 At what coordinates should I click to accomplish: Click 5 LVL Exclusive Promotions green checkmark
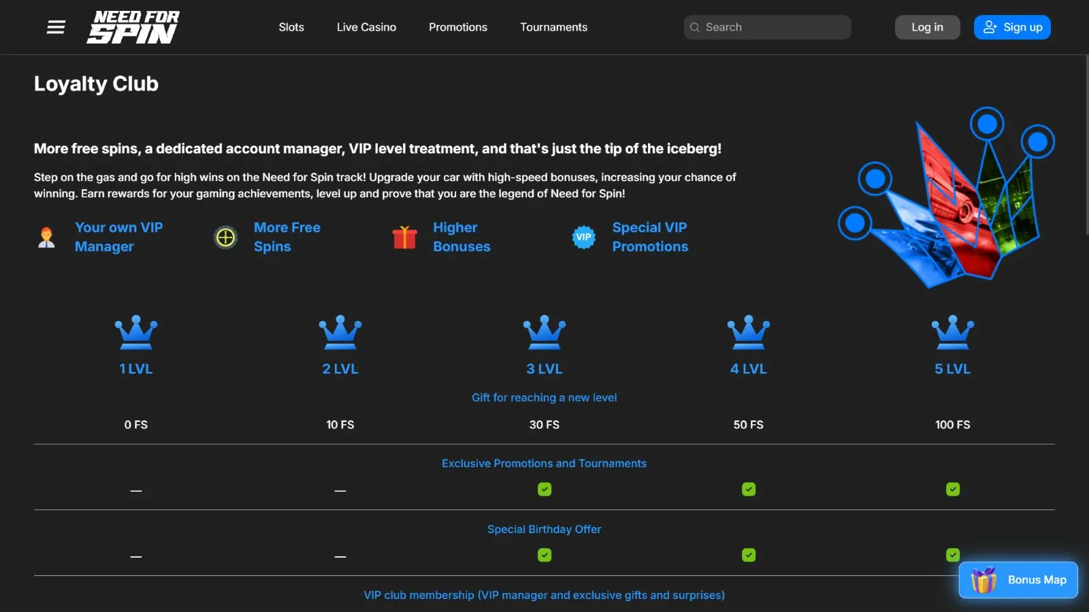tap(953, 490)
